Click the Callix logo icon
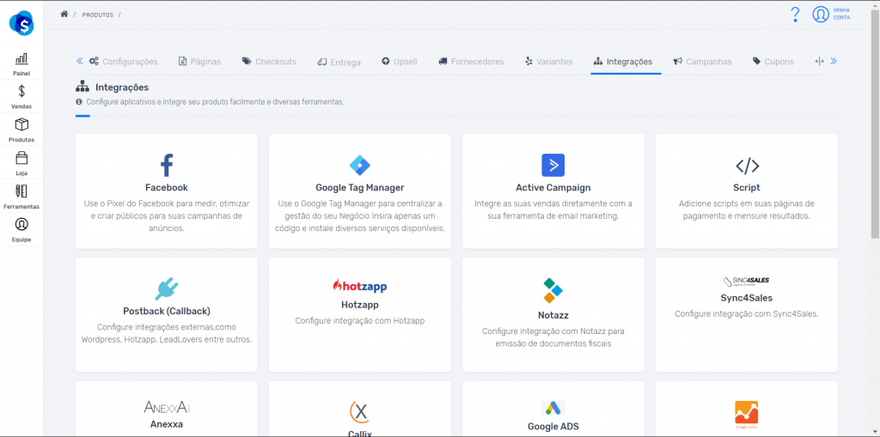880x437 pixels. (360, 413)
